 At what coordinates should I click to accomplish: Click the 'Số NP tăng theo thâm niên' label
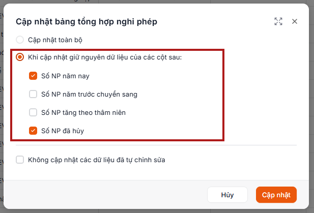coord(83,112)
